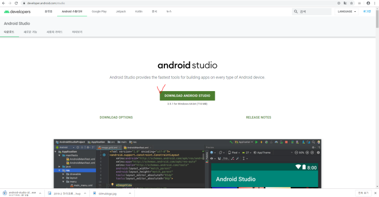Open the RELEASE NOTES link
The width and height of the screenshot is (379, 197).
(259, 118)
